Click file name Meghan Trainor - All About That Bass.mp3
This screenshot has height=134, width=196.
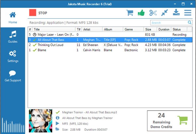point(90,112)
